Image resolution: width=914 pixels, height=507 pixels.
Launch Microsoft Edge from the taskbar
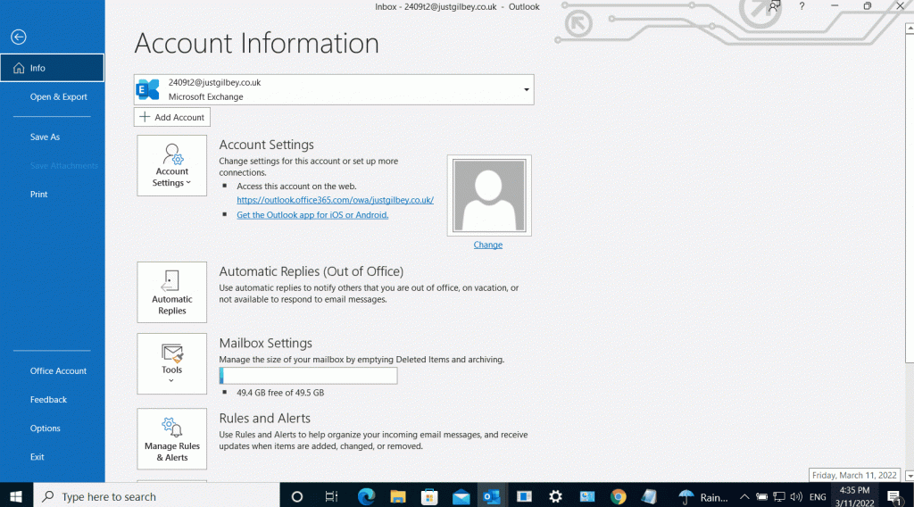point(366,496)
